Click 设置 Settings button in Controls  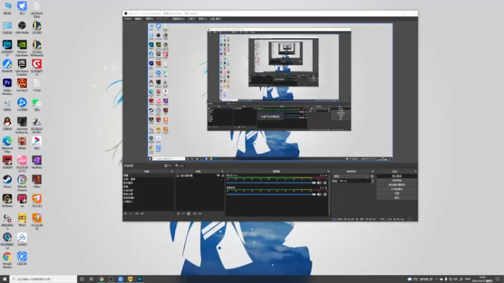point(397,194)
